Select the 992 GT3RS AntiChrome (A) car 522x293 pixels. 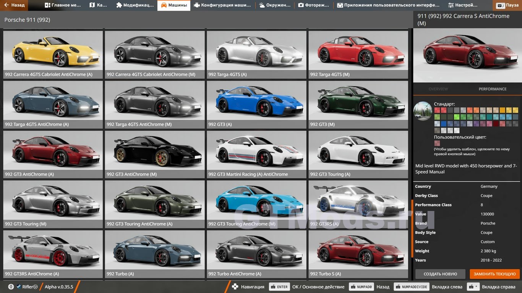pos(53,254)
